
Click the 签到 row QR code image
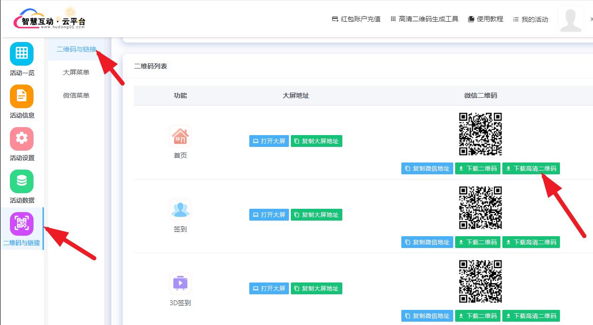tap(481, 208)
